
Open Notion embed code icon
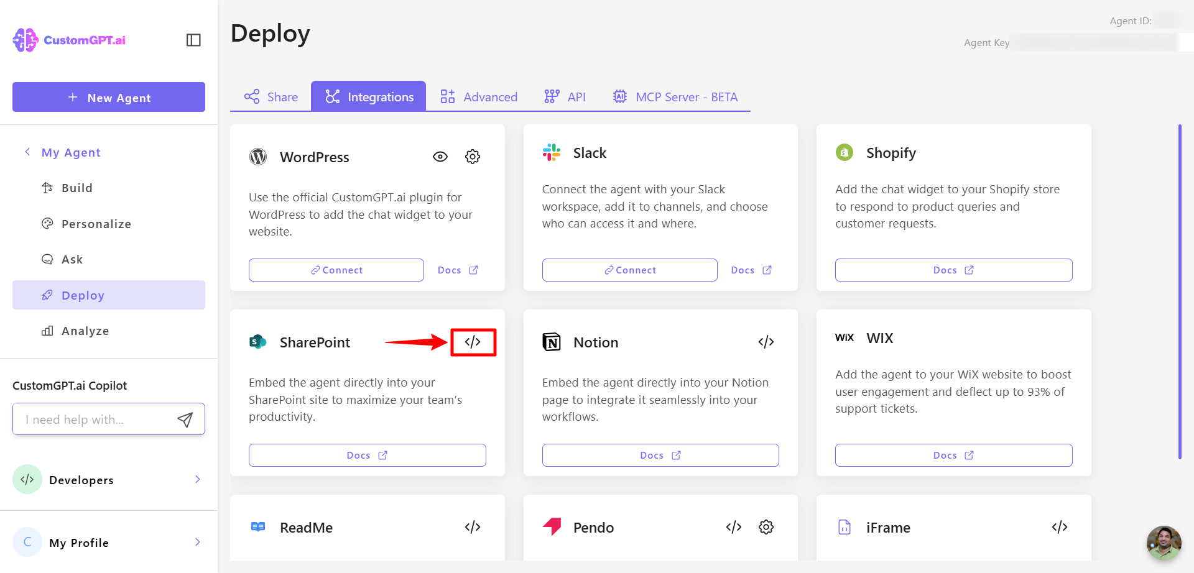766,342
